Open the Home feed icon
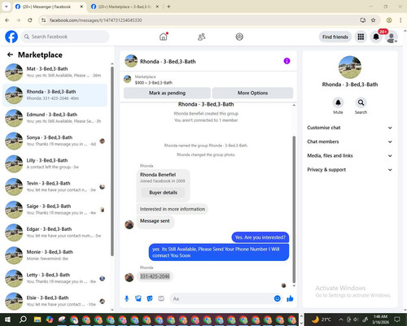The height and width of the screenshot is (326, 407). (164, 37)
